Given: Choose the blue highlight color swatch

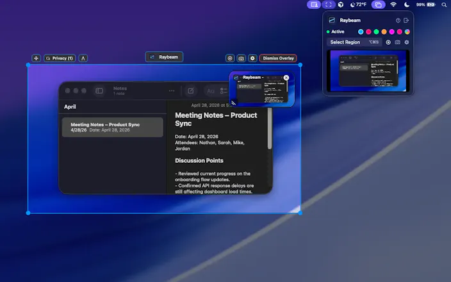Looking at the screenshot, I should click(361, 31).
